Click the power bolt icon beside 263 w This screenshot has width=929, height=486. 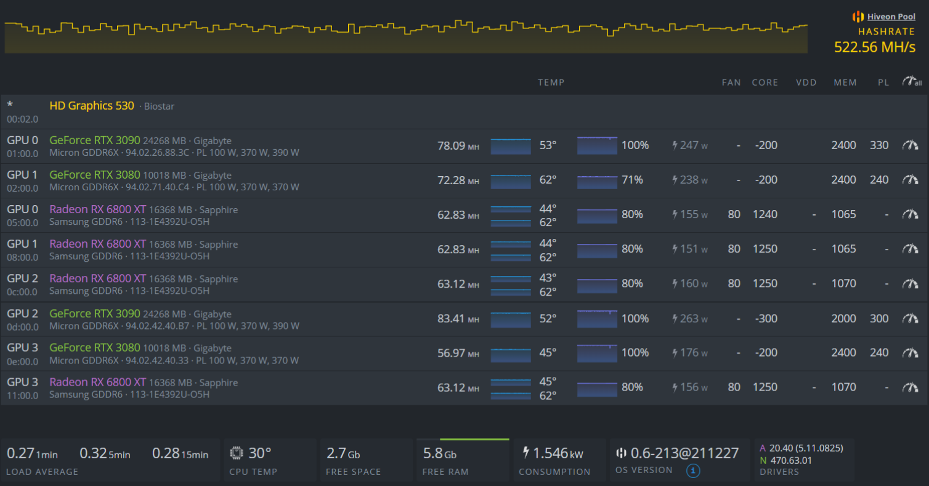(675, 318)
